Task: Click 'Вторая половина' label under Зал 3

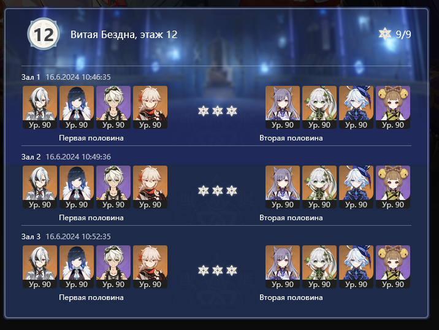Action: [291, 297]
